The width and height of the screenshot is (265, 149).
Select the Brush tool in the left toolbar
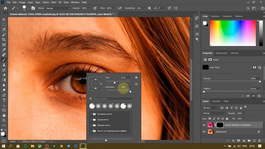click(4, 60)
